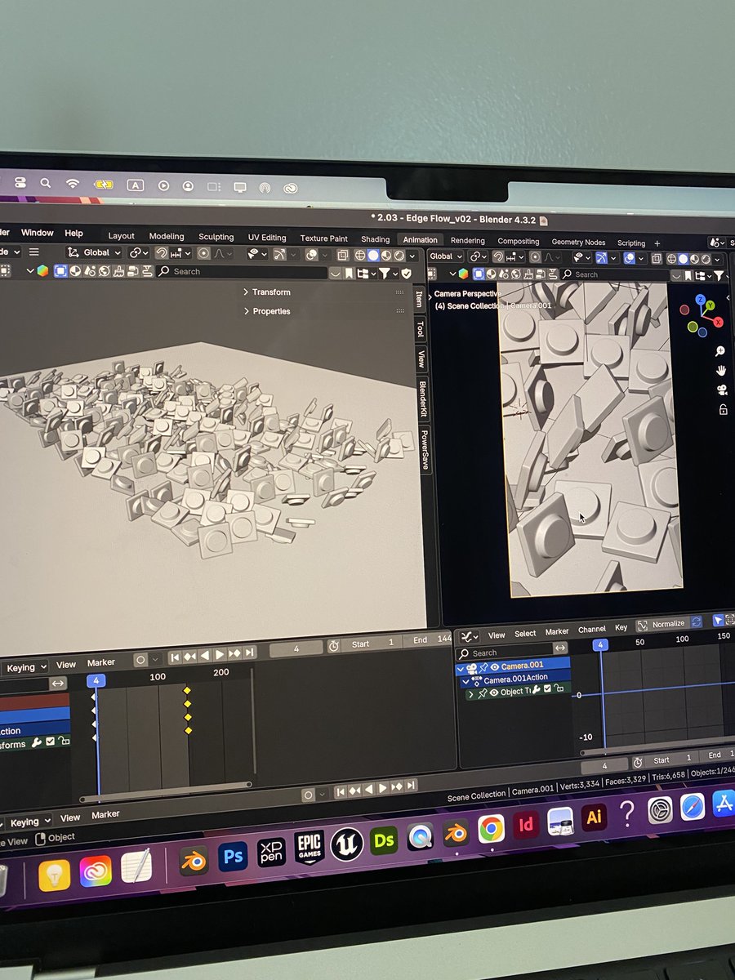Click the zoom magnifier icon beside the viewport
The width and height of the screenshot is (735, 980).
[719, 351]
